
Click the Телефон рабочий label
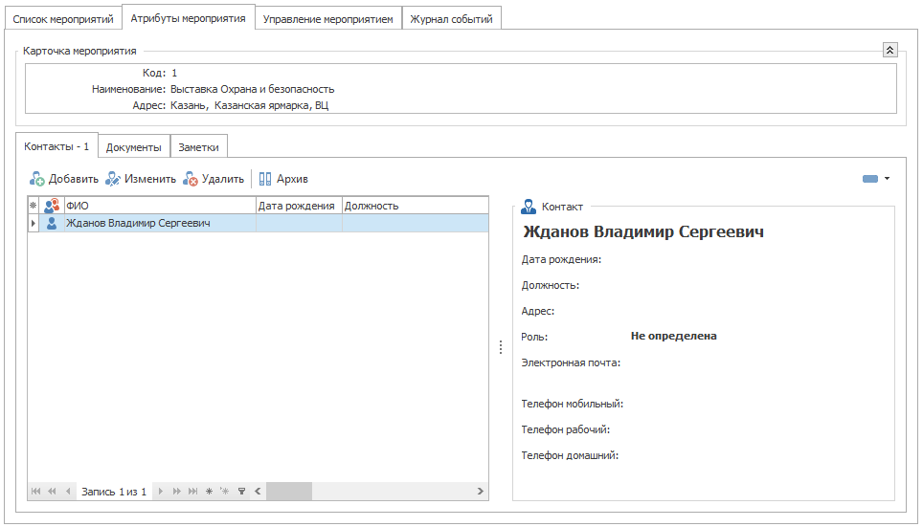(x=566, y=430)
